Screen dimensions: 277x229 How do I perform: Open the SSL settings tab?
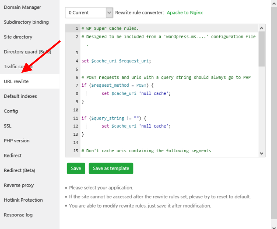click(x=8, y=126)
